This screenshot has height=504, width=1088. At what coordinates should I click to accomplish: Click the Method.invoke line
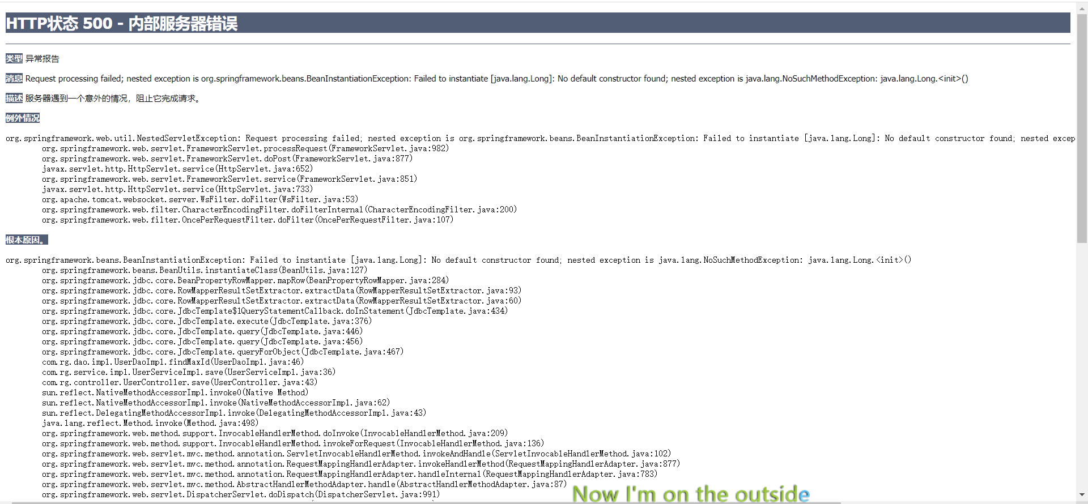tap(150, 423)
